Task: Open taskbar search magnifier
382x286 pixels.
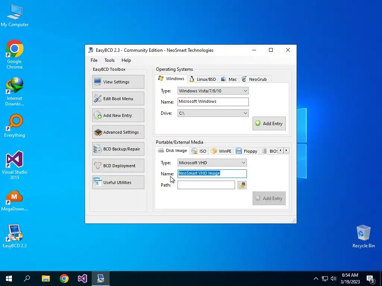Action: tap(27, 279)
